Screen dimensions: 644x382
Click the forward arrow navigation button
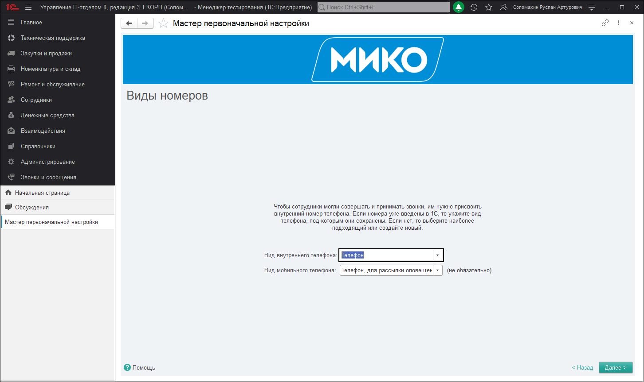coord(145,23)
